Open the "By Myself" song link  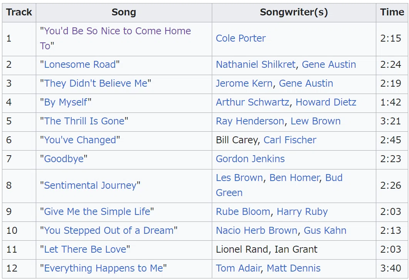(66, 102)
